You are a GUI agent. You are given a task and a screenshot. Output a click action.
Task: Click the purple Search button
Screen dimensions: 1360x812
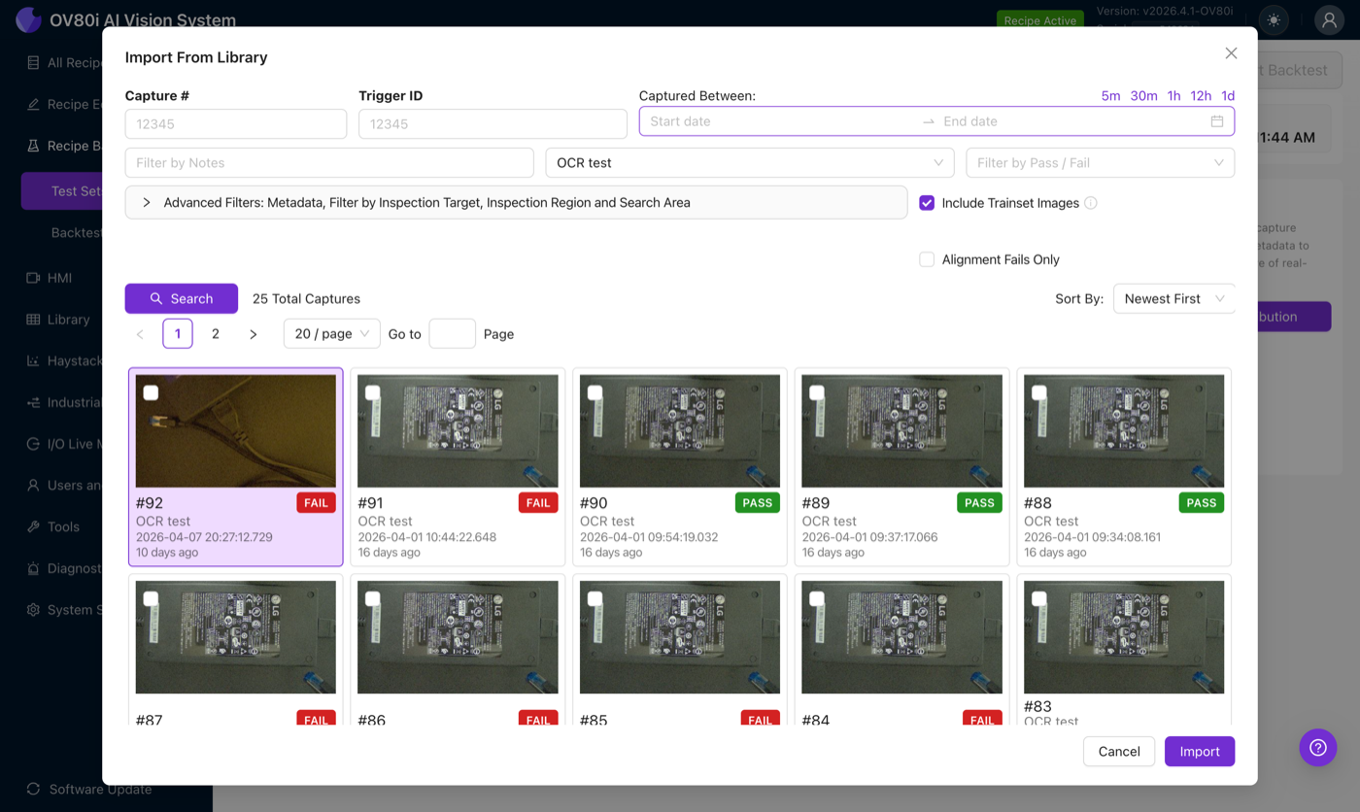coord(182,299)
